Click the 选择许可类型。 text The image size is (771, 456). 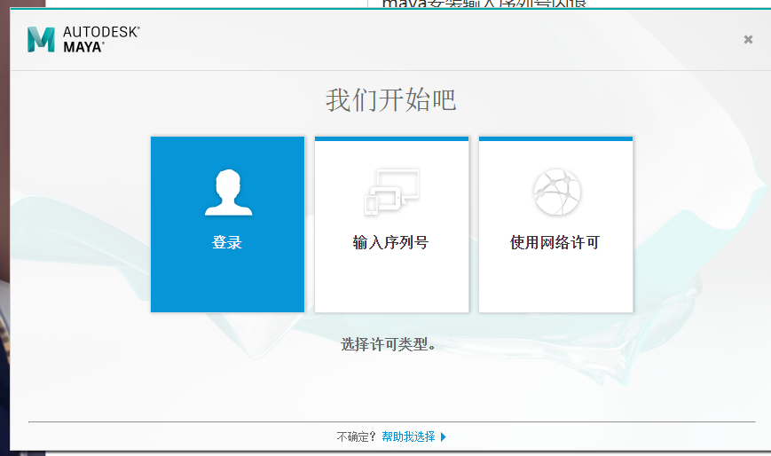pyautogui.click(x=388, y=344)
